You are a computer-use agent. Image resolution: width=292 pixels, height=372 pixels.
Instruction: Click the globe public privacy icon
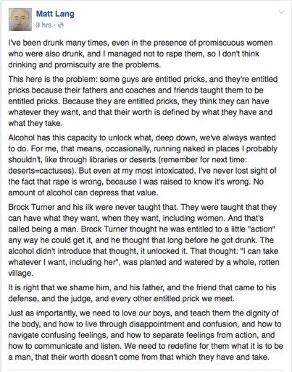pyautogui.click(x=61, y=25)
